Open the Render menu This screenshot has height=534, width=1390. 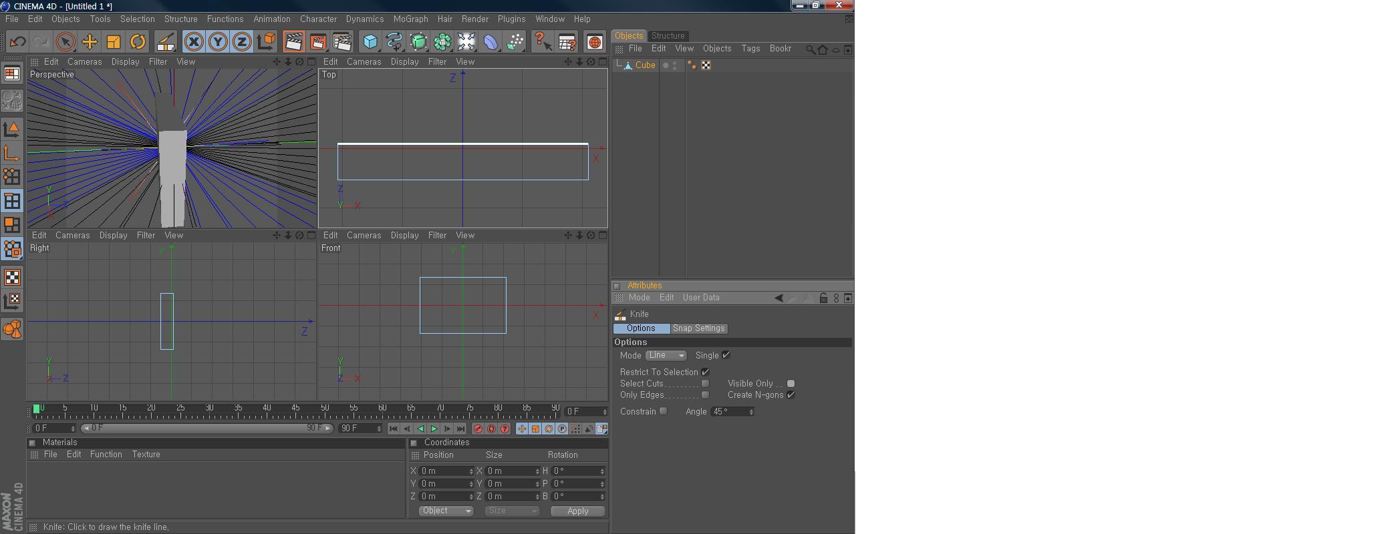tap(474, 19)
